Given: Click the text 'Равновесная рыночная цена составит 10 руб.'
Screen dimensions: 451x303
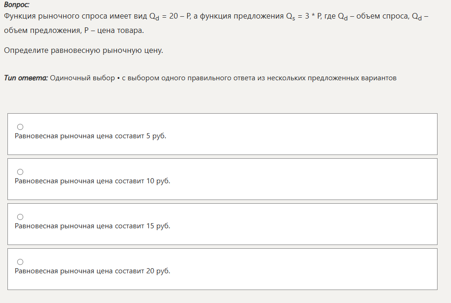Looking at the screenshot, I should coord(92,181).
